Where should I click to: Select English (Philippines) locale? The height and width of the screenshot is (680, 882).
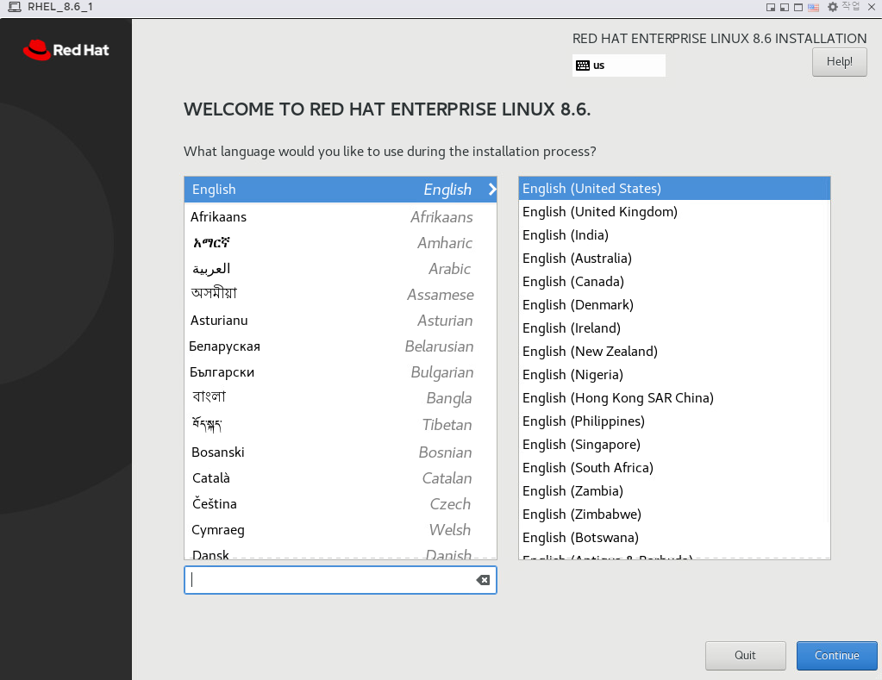(674, 421)
